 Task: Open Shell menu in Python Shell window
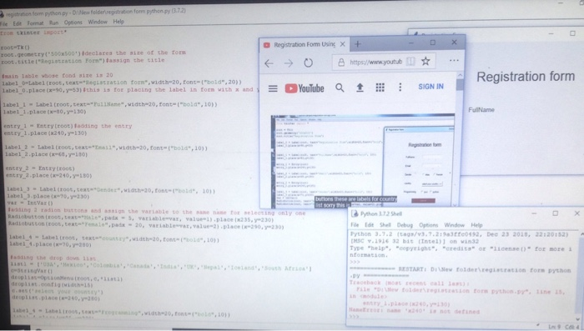tap(385, 225)
